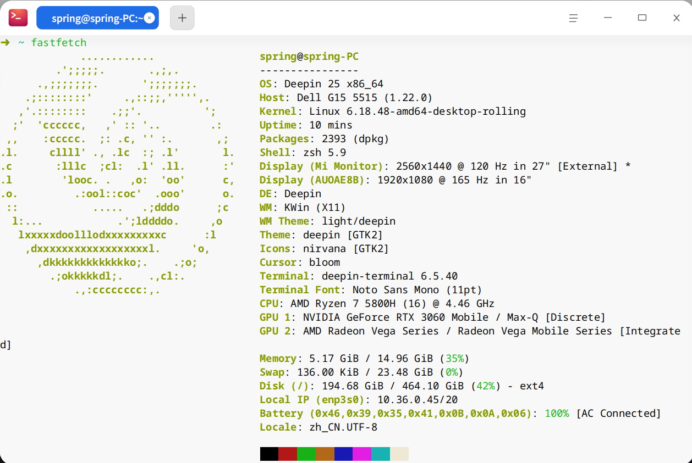Click the 'Uptime: 10 mins' line
The image size is (692, 463).
[x=306, y=125]
